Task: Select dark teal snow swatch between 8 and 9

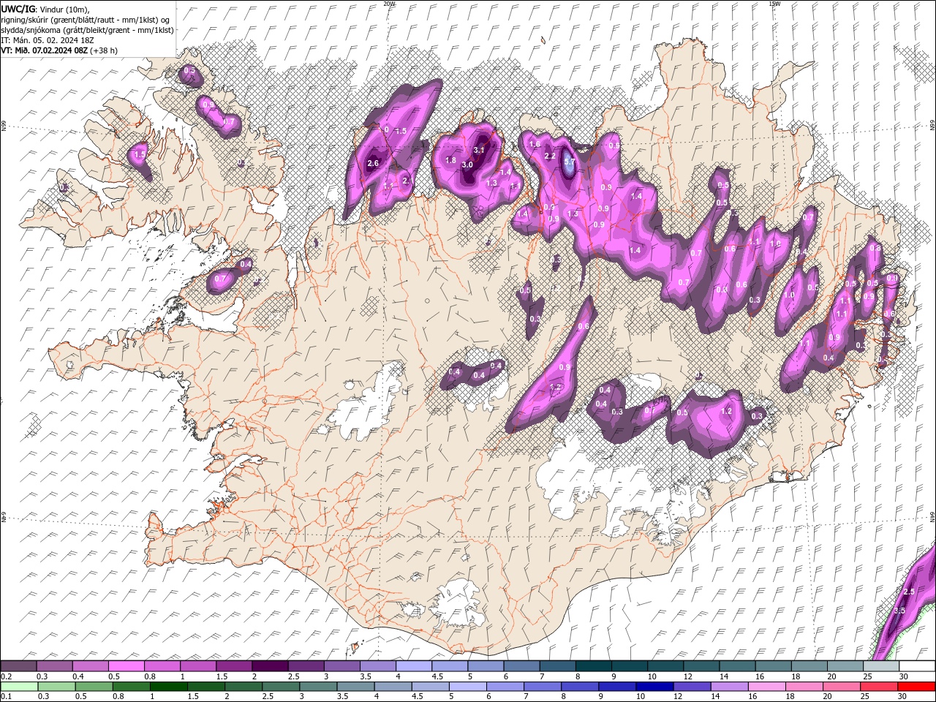Action: click(x=593, y=666)
